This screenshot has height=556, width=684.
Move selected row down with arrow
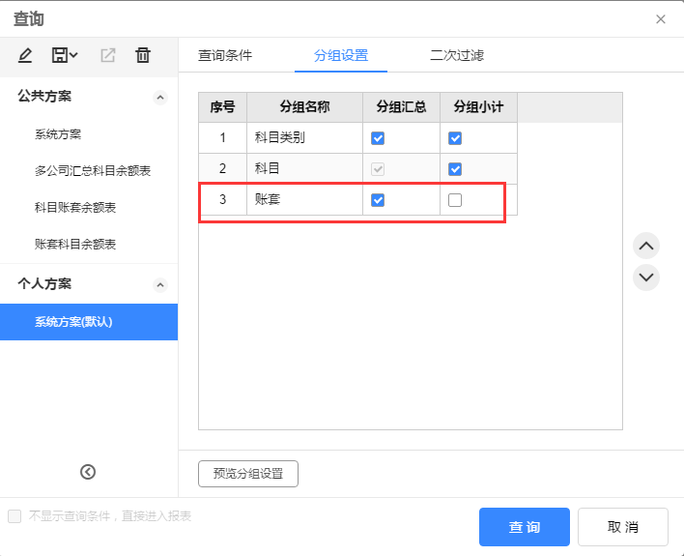646,278
